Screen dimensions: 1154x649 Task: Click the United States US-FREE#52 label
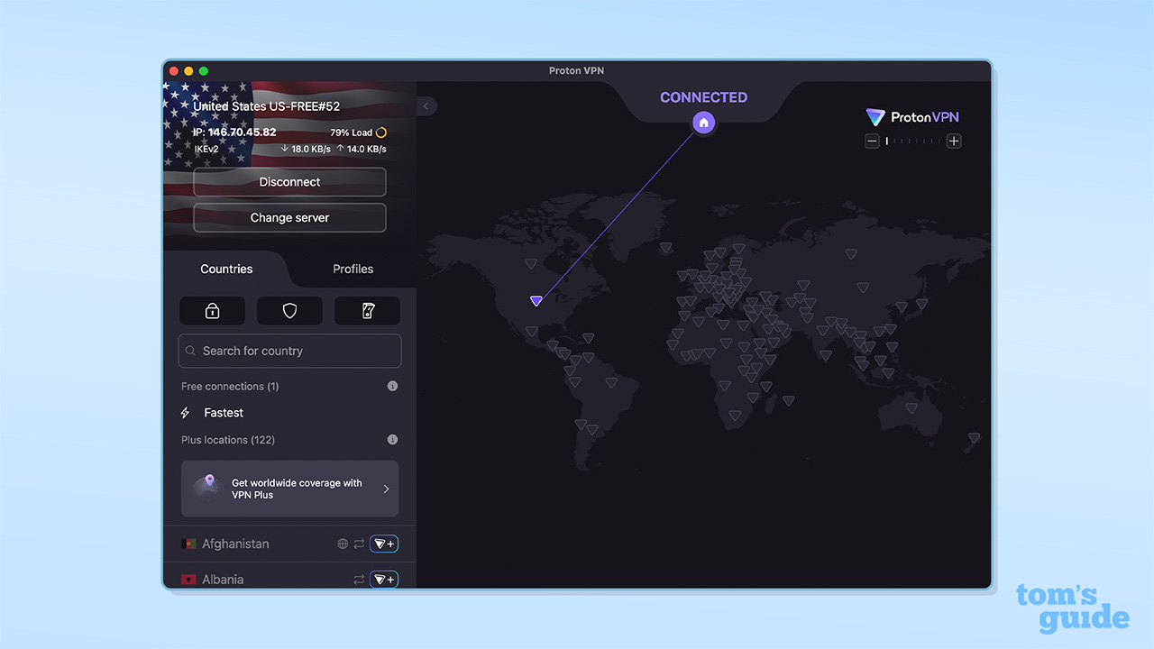coord(267,106)
